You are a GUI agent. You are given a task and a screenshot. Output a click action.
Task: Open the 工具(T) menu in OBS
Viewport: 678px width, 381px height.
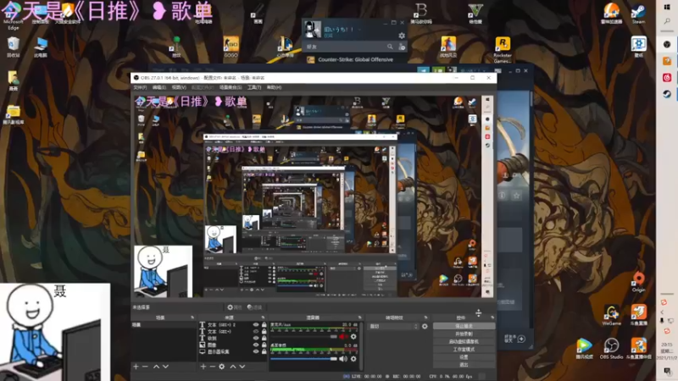[254, 87]
